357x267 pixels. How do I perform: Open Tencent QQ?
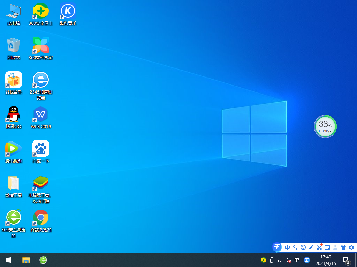coord(13,115)
